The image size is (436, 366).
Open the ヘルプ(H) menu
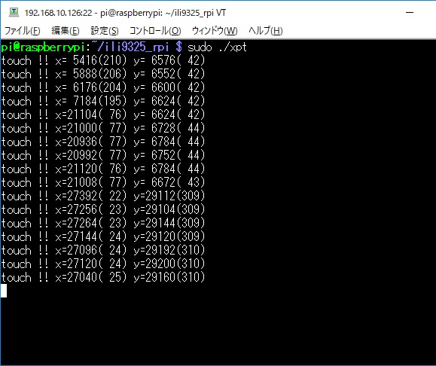click(266, 30)
